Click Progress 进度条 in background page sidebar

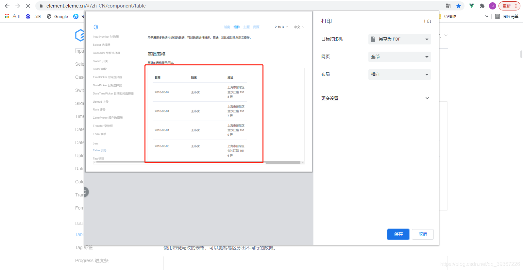tap(92, 261)
